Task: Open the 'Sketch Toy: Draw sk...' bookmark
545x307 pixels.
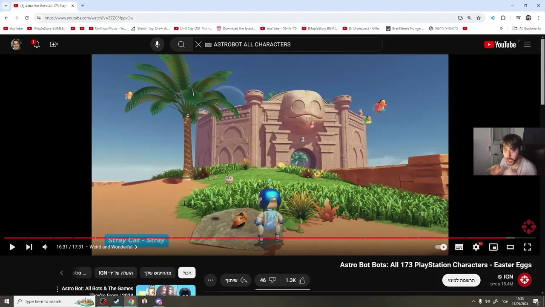Action: 150,29
